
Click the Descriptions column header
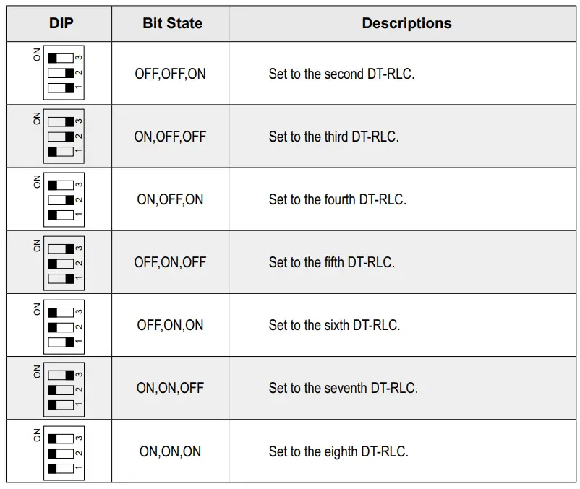point(406,23)
